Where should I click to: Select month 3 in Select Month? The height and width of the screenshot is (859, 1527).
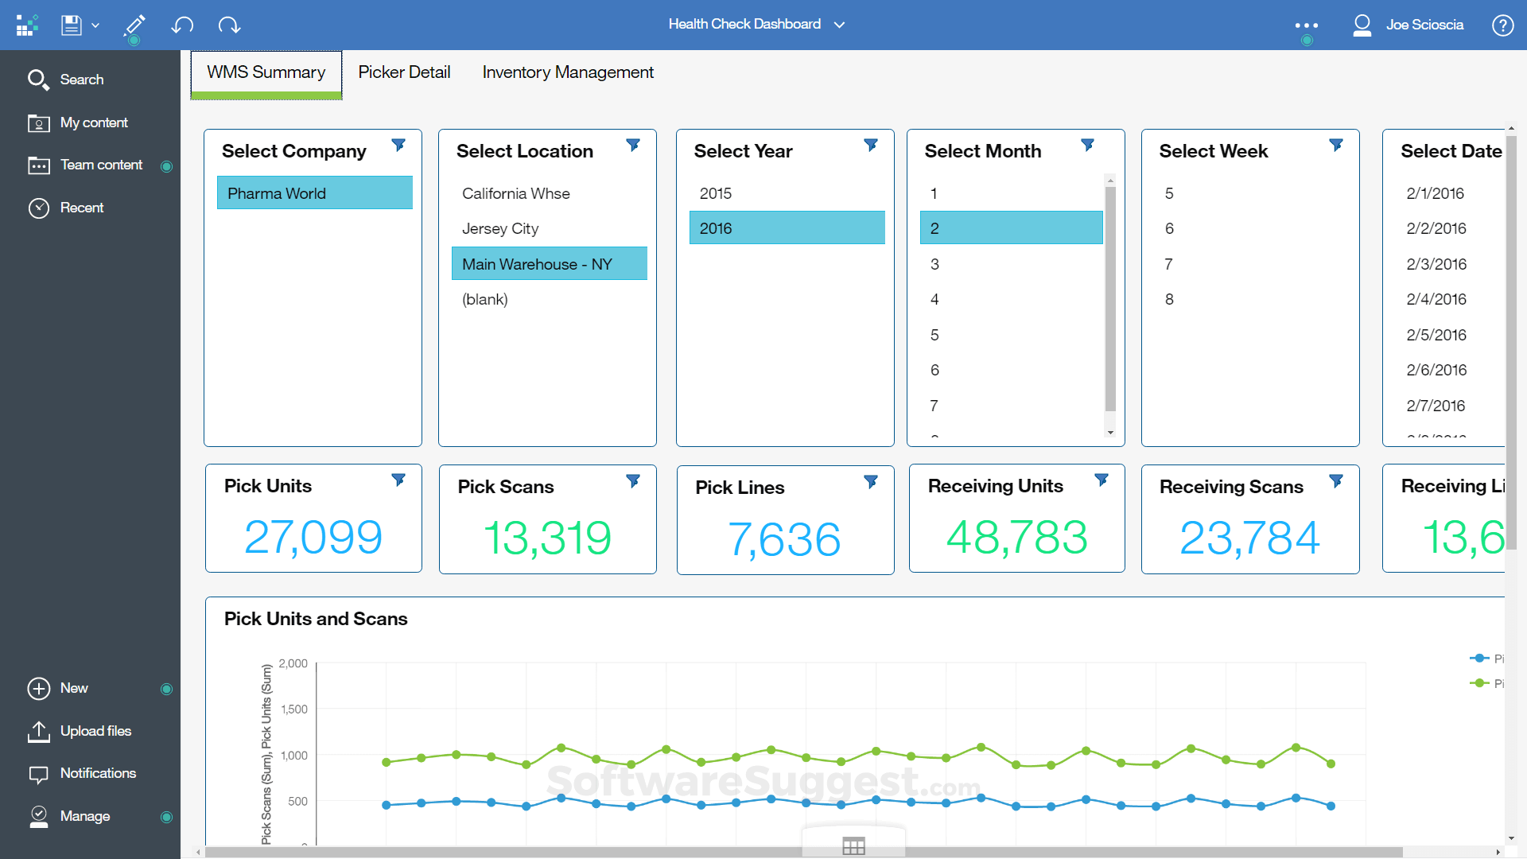pyautogui.click(x=934, y=264)
